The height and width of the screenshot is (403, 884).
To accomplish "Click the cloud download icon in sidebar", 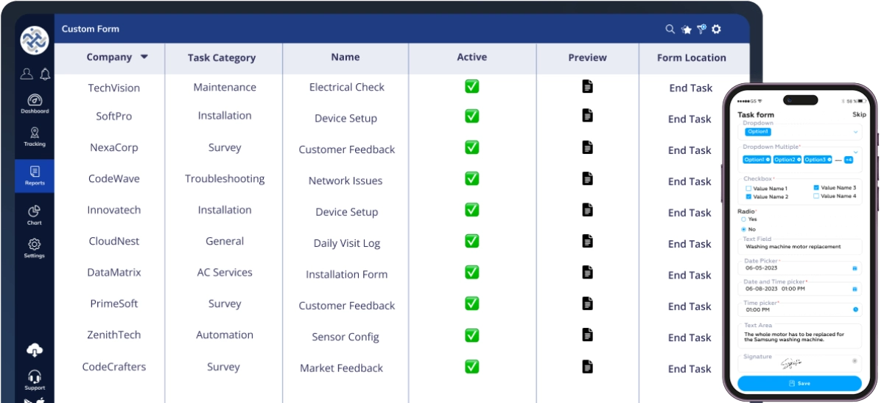I will tap(35, 350).
